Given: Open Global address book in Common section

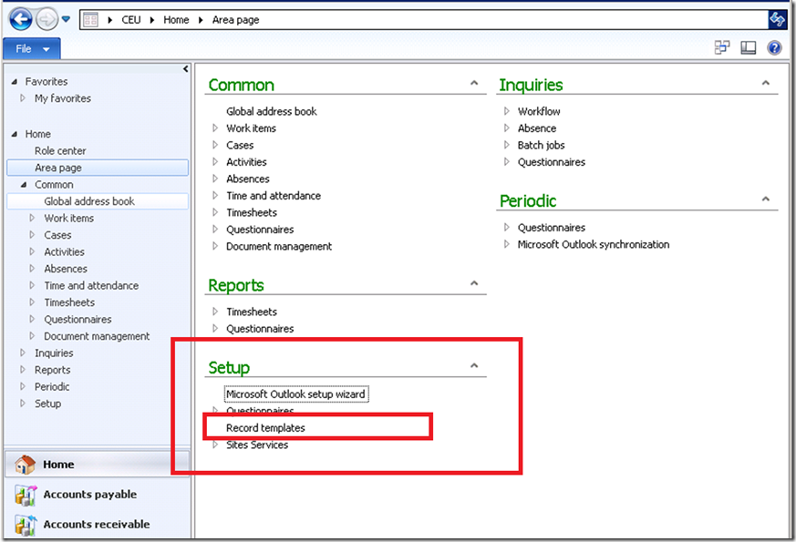Looking at the screenshot, I should coord(271,111).
